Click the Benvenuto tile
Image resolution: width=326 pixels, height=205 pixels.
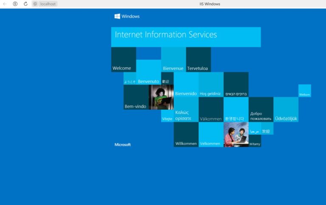149,72
